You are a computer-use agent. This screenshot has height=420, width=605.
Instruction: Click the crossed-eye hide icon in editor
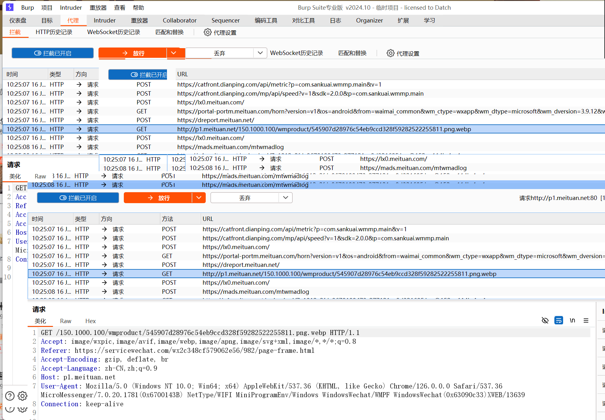click(545, 321)
